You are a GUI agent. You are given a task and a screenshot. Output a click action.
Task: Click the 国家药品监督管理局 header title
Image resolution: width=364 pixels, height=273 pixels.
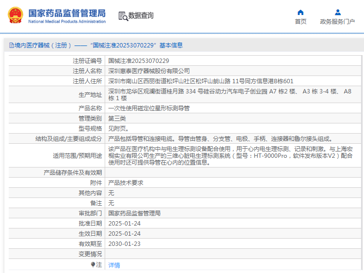(67, 13)
